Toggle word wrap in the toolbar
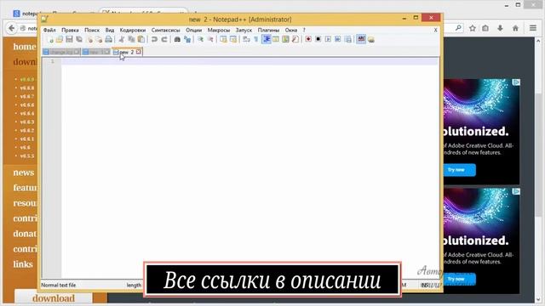Viewport: 545px width, 306px height. (246, 40)
